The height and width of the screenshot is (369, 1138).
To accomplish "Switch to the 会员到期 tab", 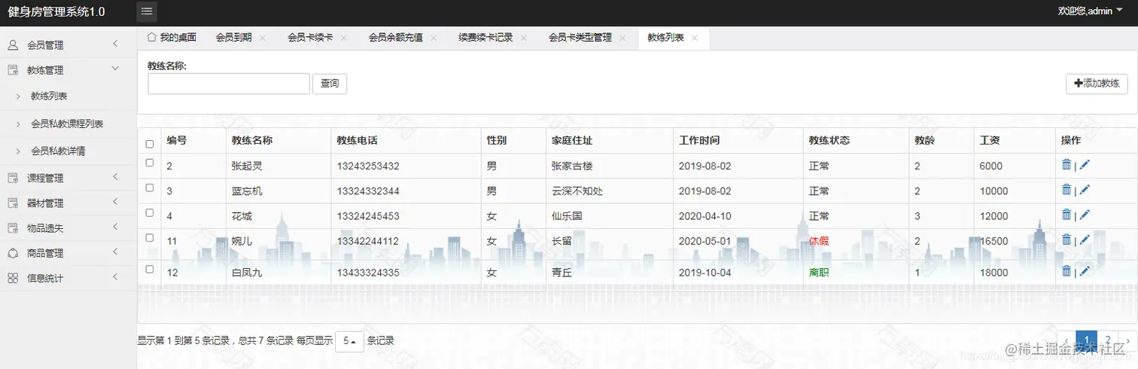I will [x=233, y=38].
